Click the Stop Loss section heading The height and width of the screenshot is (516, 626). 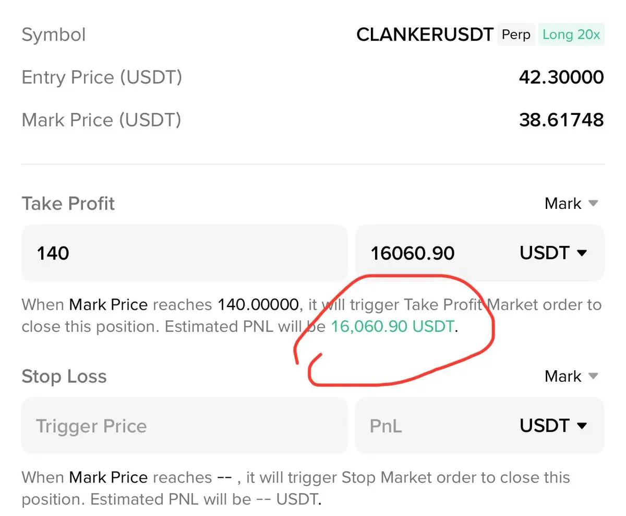(x=64, y=376)
